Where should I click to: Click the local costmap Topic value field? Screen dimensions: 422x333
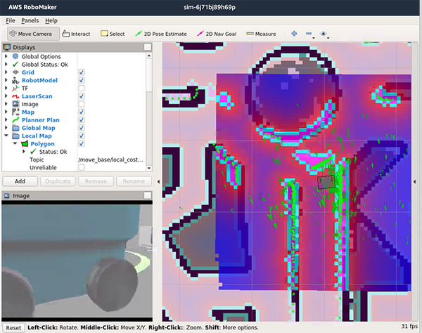coord(109,159)
